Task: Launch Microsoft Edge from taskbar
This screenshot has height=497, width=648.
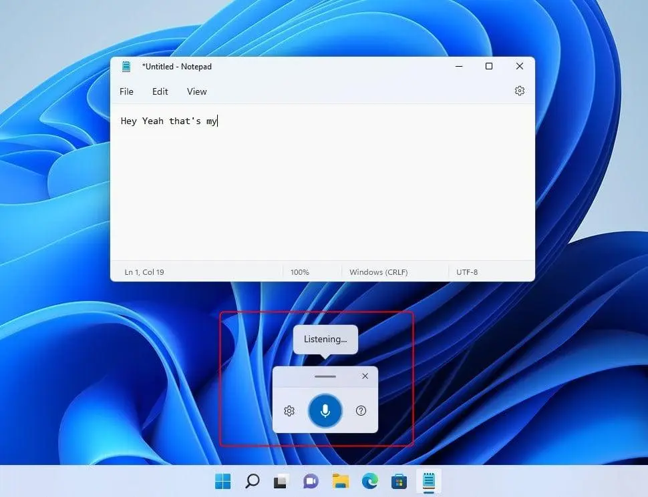Action: click(370, 481)
